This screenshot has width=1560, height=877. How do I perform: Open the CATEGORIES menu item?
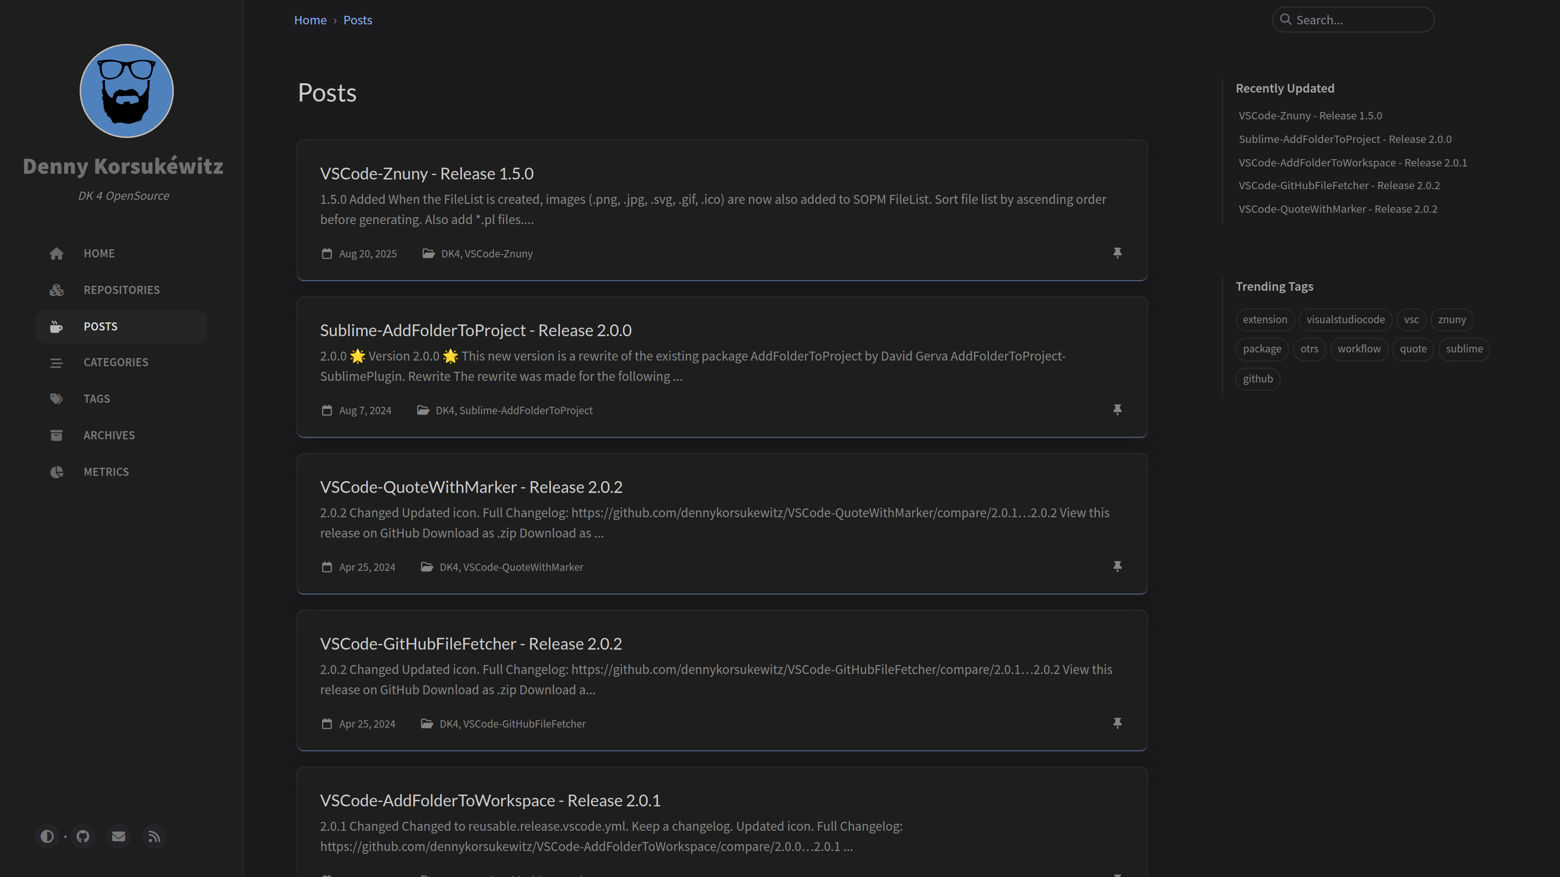(x=121, y=363)
